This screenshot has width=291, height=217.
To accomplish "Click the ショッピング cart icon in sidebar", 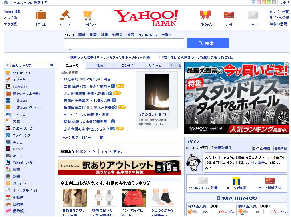I will tap(8, 73).
